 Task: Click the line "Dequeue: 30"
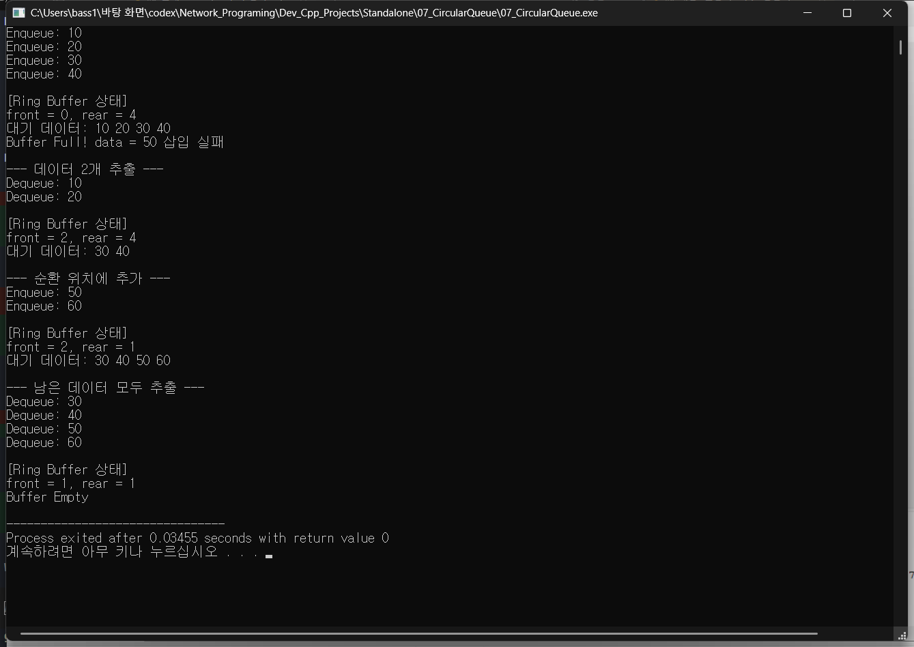[44, 402]
